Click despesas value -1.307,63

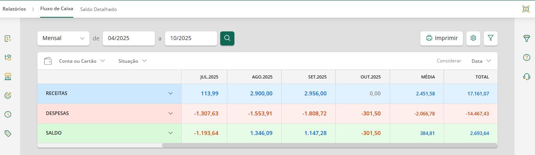tap(206, 113)
